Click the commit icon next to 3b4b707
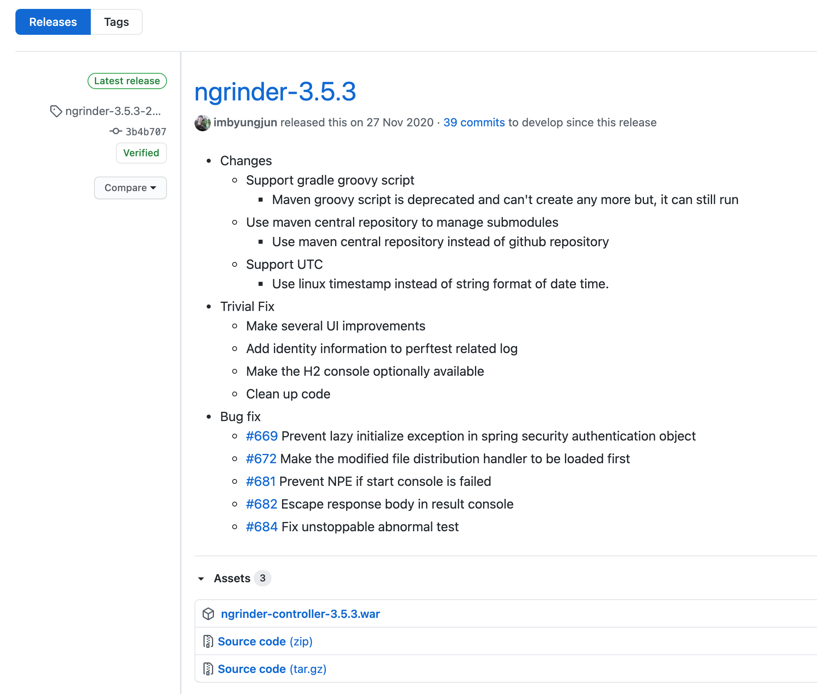This screenshot has width=817, height=694. [x=115, y=131]
